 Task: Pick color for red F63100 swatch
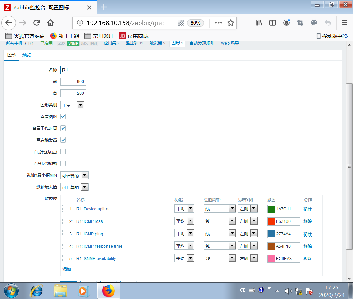pyautogui.click(x=271, y=221)
